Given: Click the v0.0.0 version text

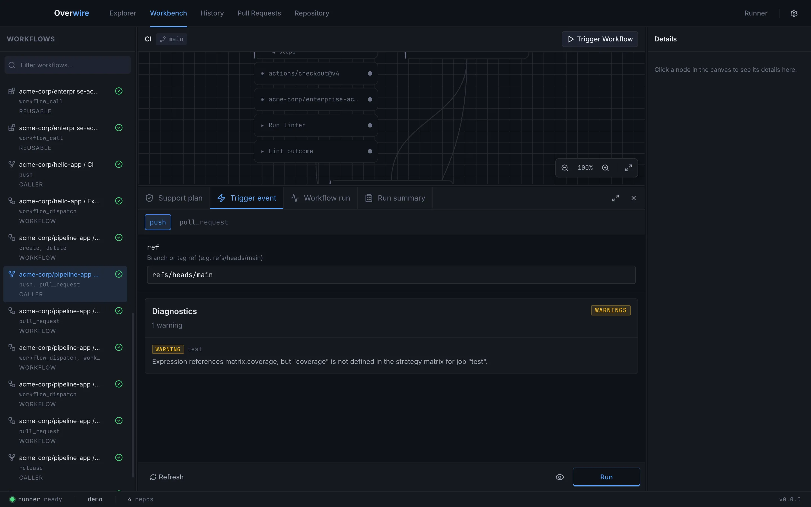Looking at the screenshot, I should 790,499.
